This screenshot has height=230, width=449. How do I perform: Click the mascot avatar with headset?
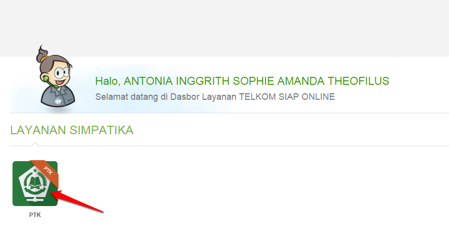[57, 76]
